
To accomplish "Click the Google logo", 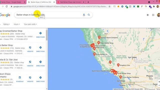I will [5, 15].
